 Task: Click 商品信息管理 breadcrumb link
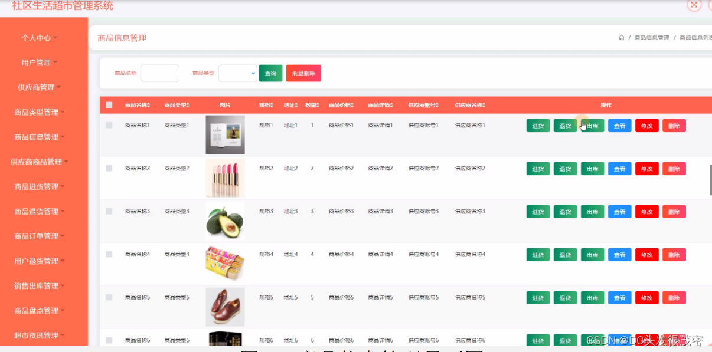pos(652,38)
